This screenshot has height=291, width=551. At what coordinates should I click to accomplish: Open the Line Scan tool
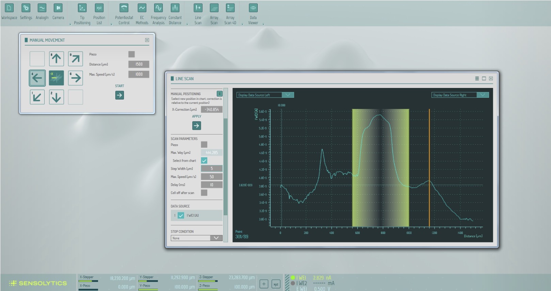pyautogui.click(x=198, y=14)
